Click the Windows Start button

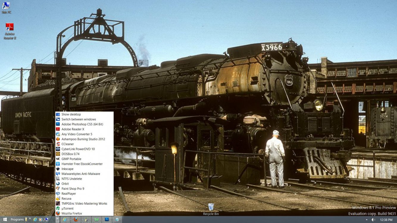5,219
